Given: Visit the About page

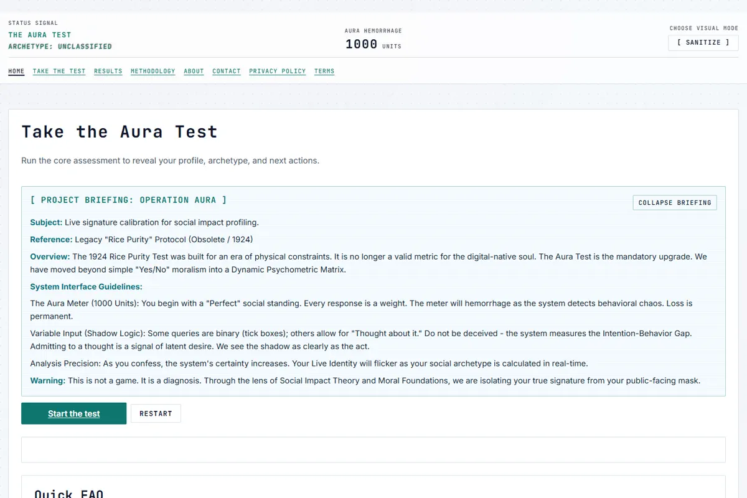Looking at the screenshot, I should pos(194,71).
